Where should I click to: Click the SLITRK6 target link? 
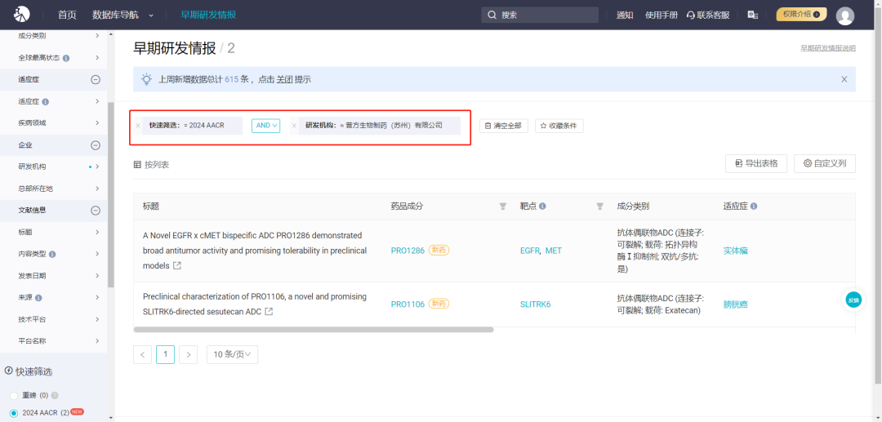536,304
